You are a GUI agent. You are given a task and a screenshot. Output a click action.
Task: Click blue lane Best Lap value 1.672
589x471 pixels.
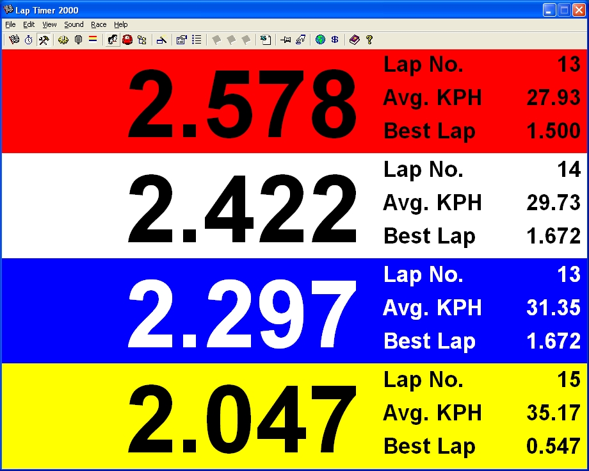[x=554, y=341]
